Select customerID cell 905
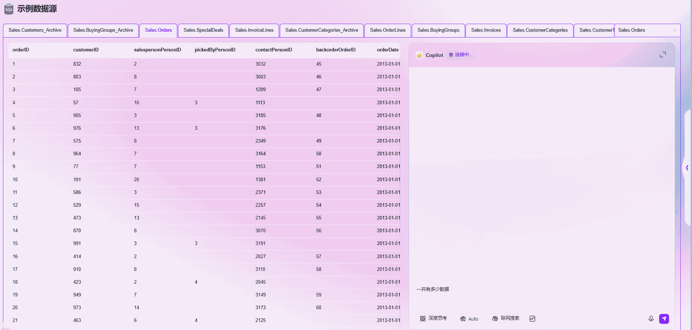 [77, 116]
